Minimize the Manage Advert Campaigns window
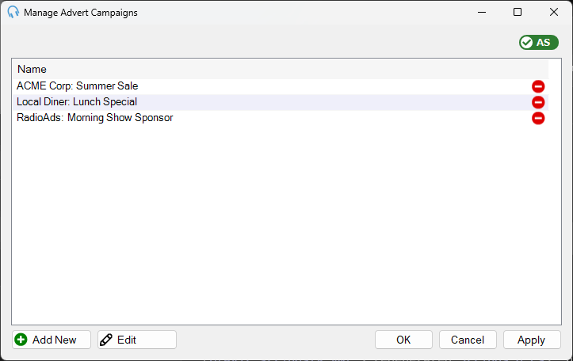The width and height of the screenshot is (573, 361). coord(482,12)
